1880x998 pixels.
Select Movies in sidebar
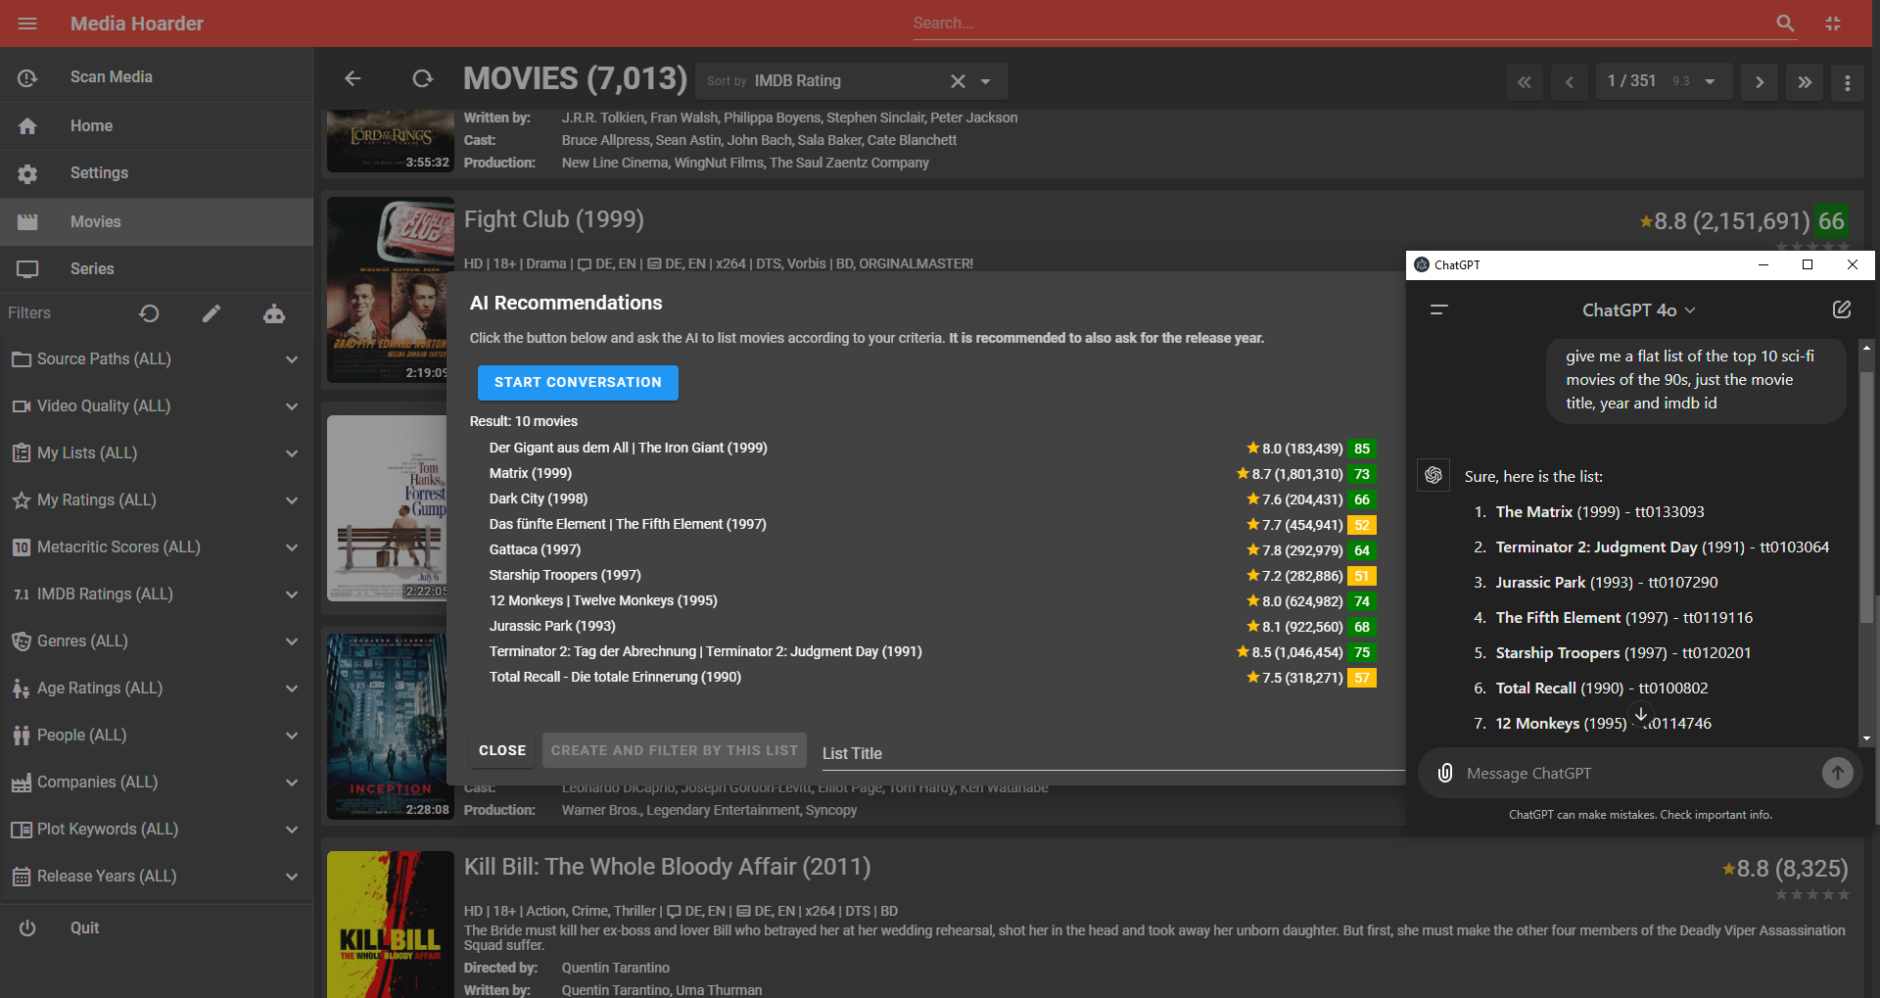coord(157,222)
